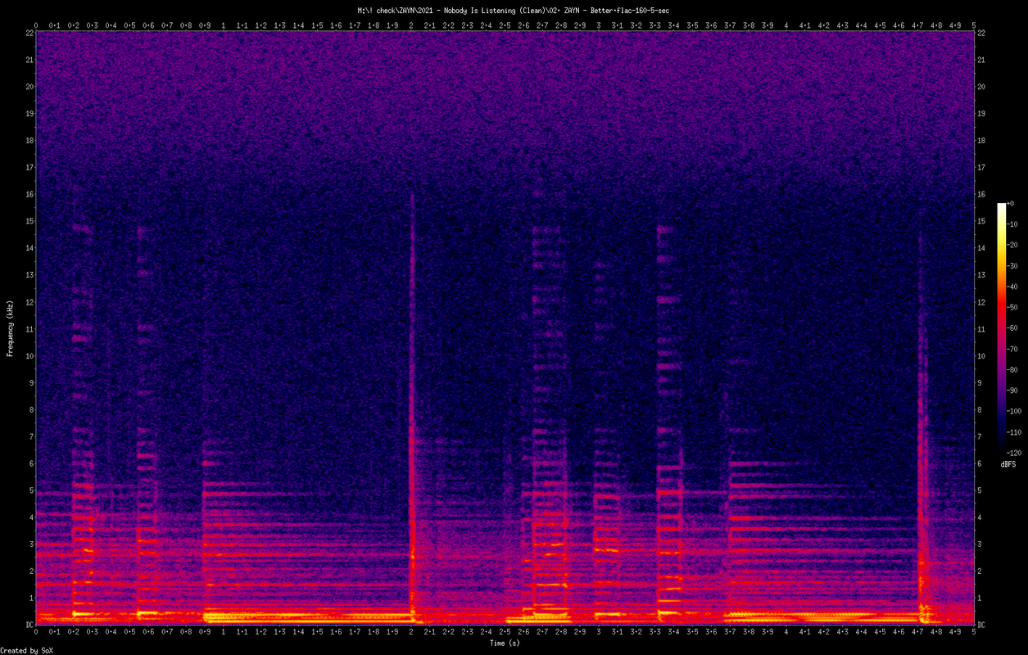Click the "5" tick ending bottom time axis
Viewport: 1028px width, 655px height.
[x=974, y=632]
